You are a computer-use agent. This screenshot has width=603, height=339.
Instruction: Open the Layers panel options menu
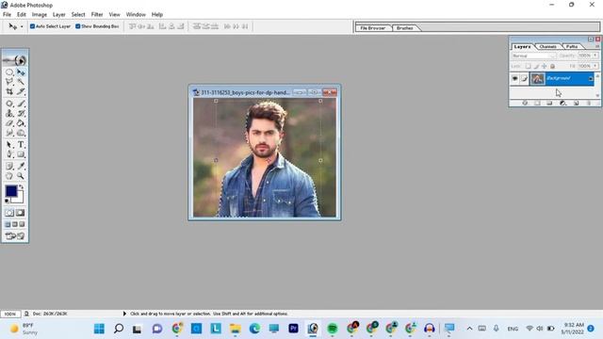[597, 46]
